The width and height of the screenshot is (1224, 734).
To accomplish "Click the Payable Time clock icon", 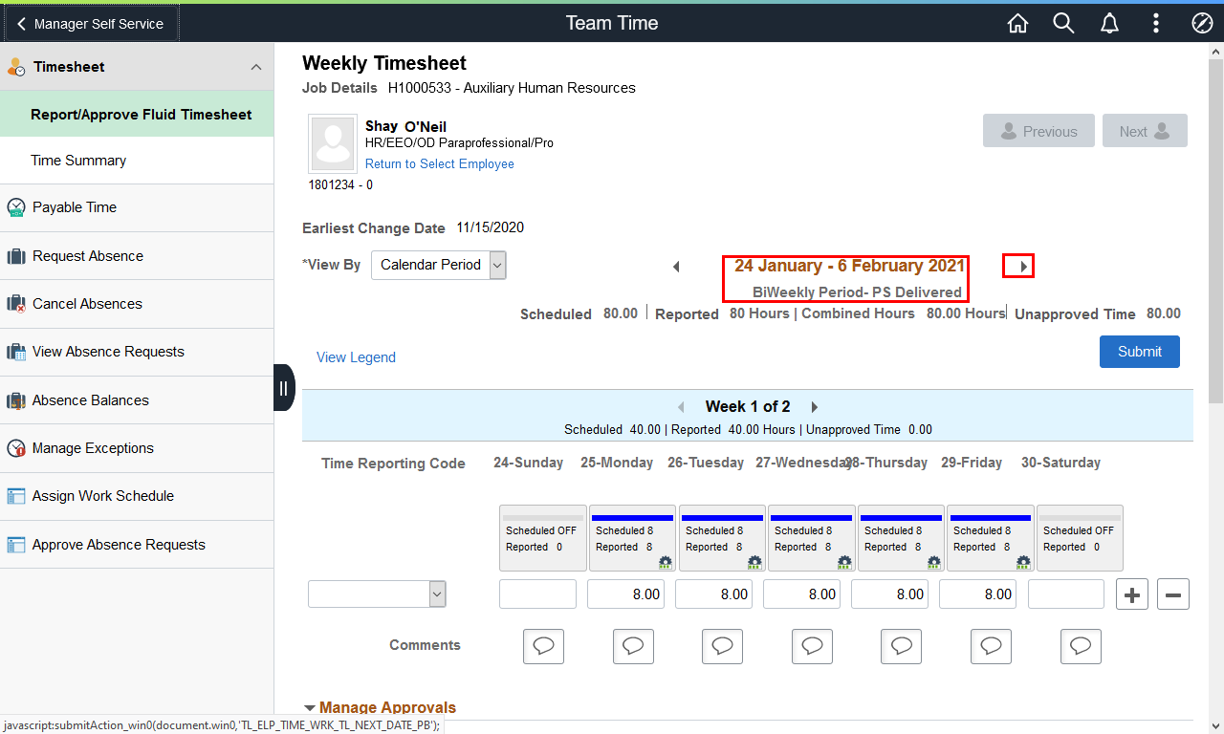I will tap(16, 207).
